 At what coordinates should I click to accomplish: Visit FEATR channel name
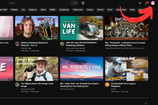[x=113, y=89]
